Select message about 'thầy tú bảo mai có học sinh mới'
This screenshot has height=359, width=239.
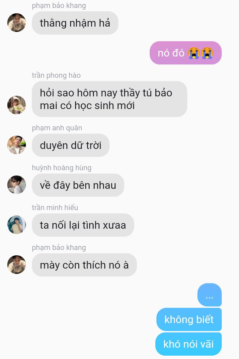pos(109,99)
